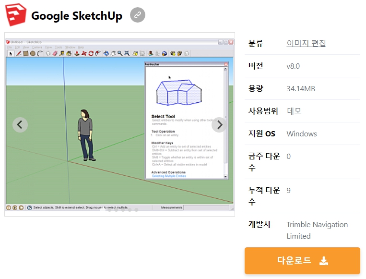Open the 이미지 편집 category link
The height and width of the screenshot is (279, 366).
tap(306, 43)
